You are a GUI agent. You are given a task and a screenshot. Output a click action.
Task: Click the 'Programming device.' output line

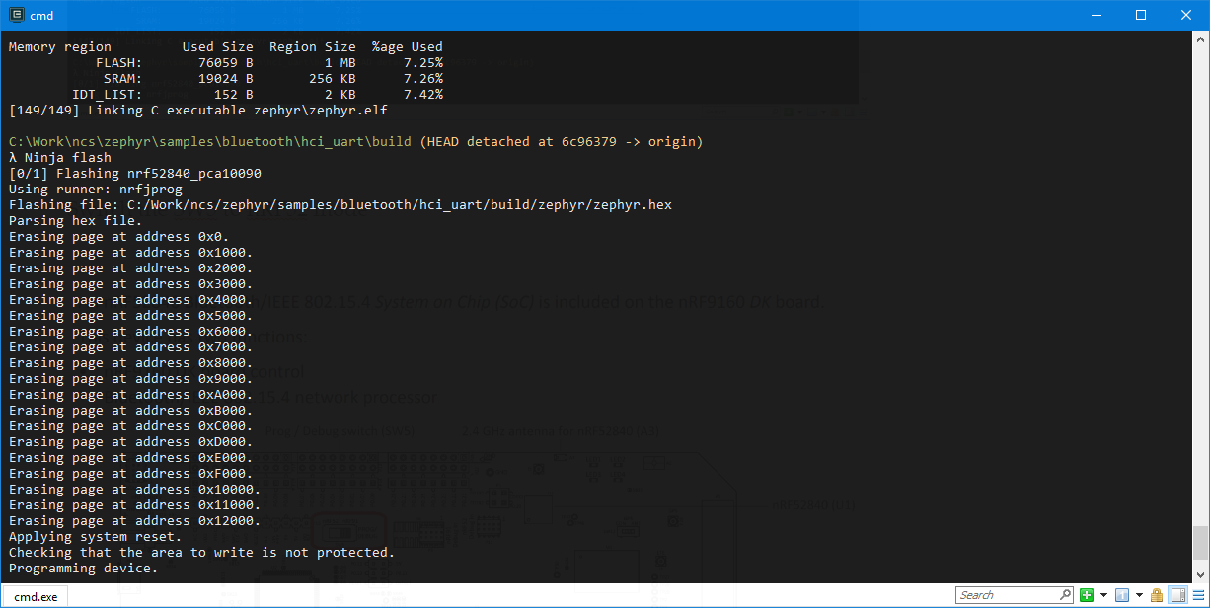pyautogui.click(x=83, y=569)
